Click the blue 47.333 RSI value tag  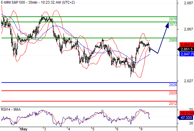click(x=185, y=118)
